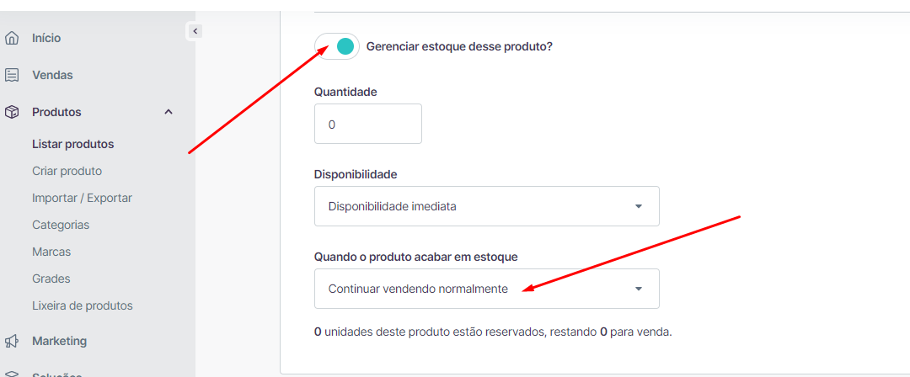Collapse the Produtos menu chevron
The width and height of the screenshot is (910, 377).
(x=169, y=112)
